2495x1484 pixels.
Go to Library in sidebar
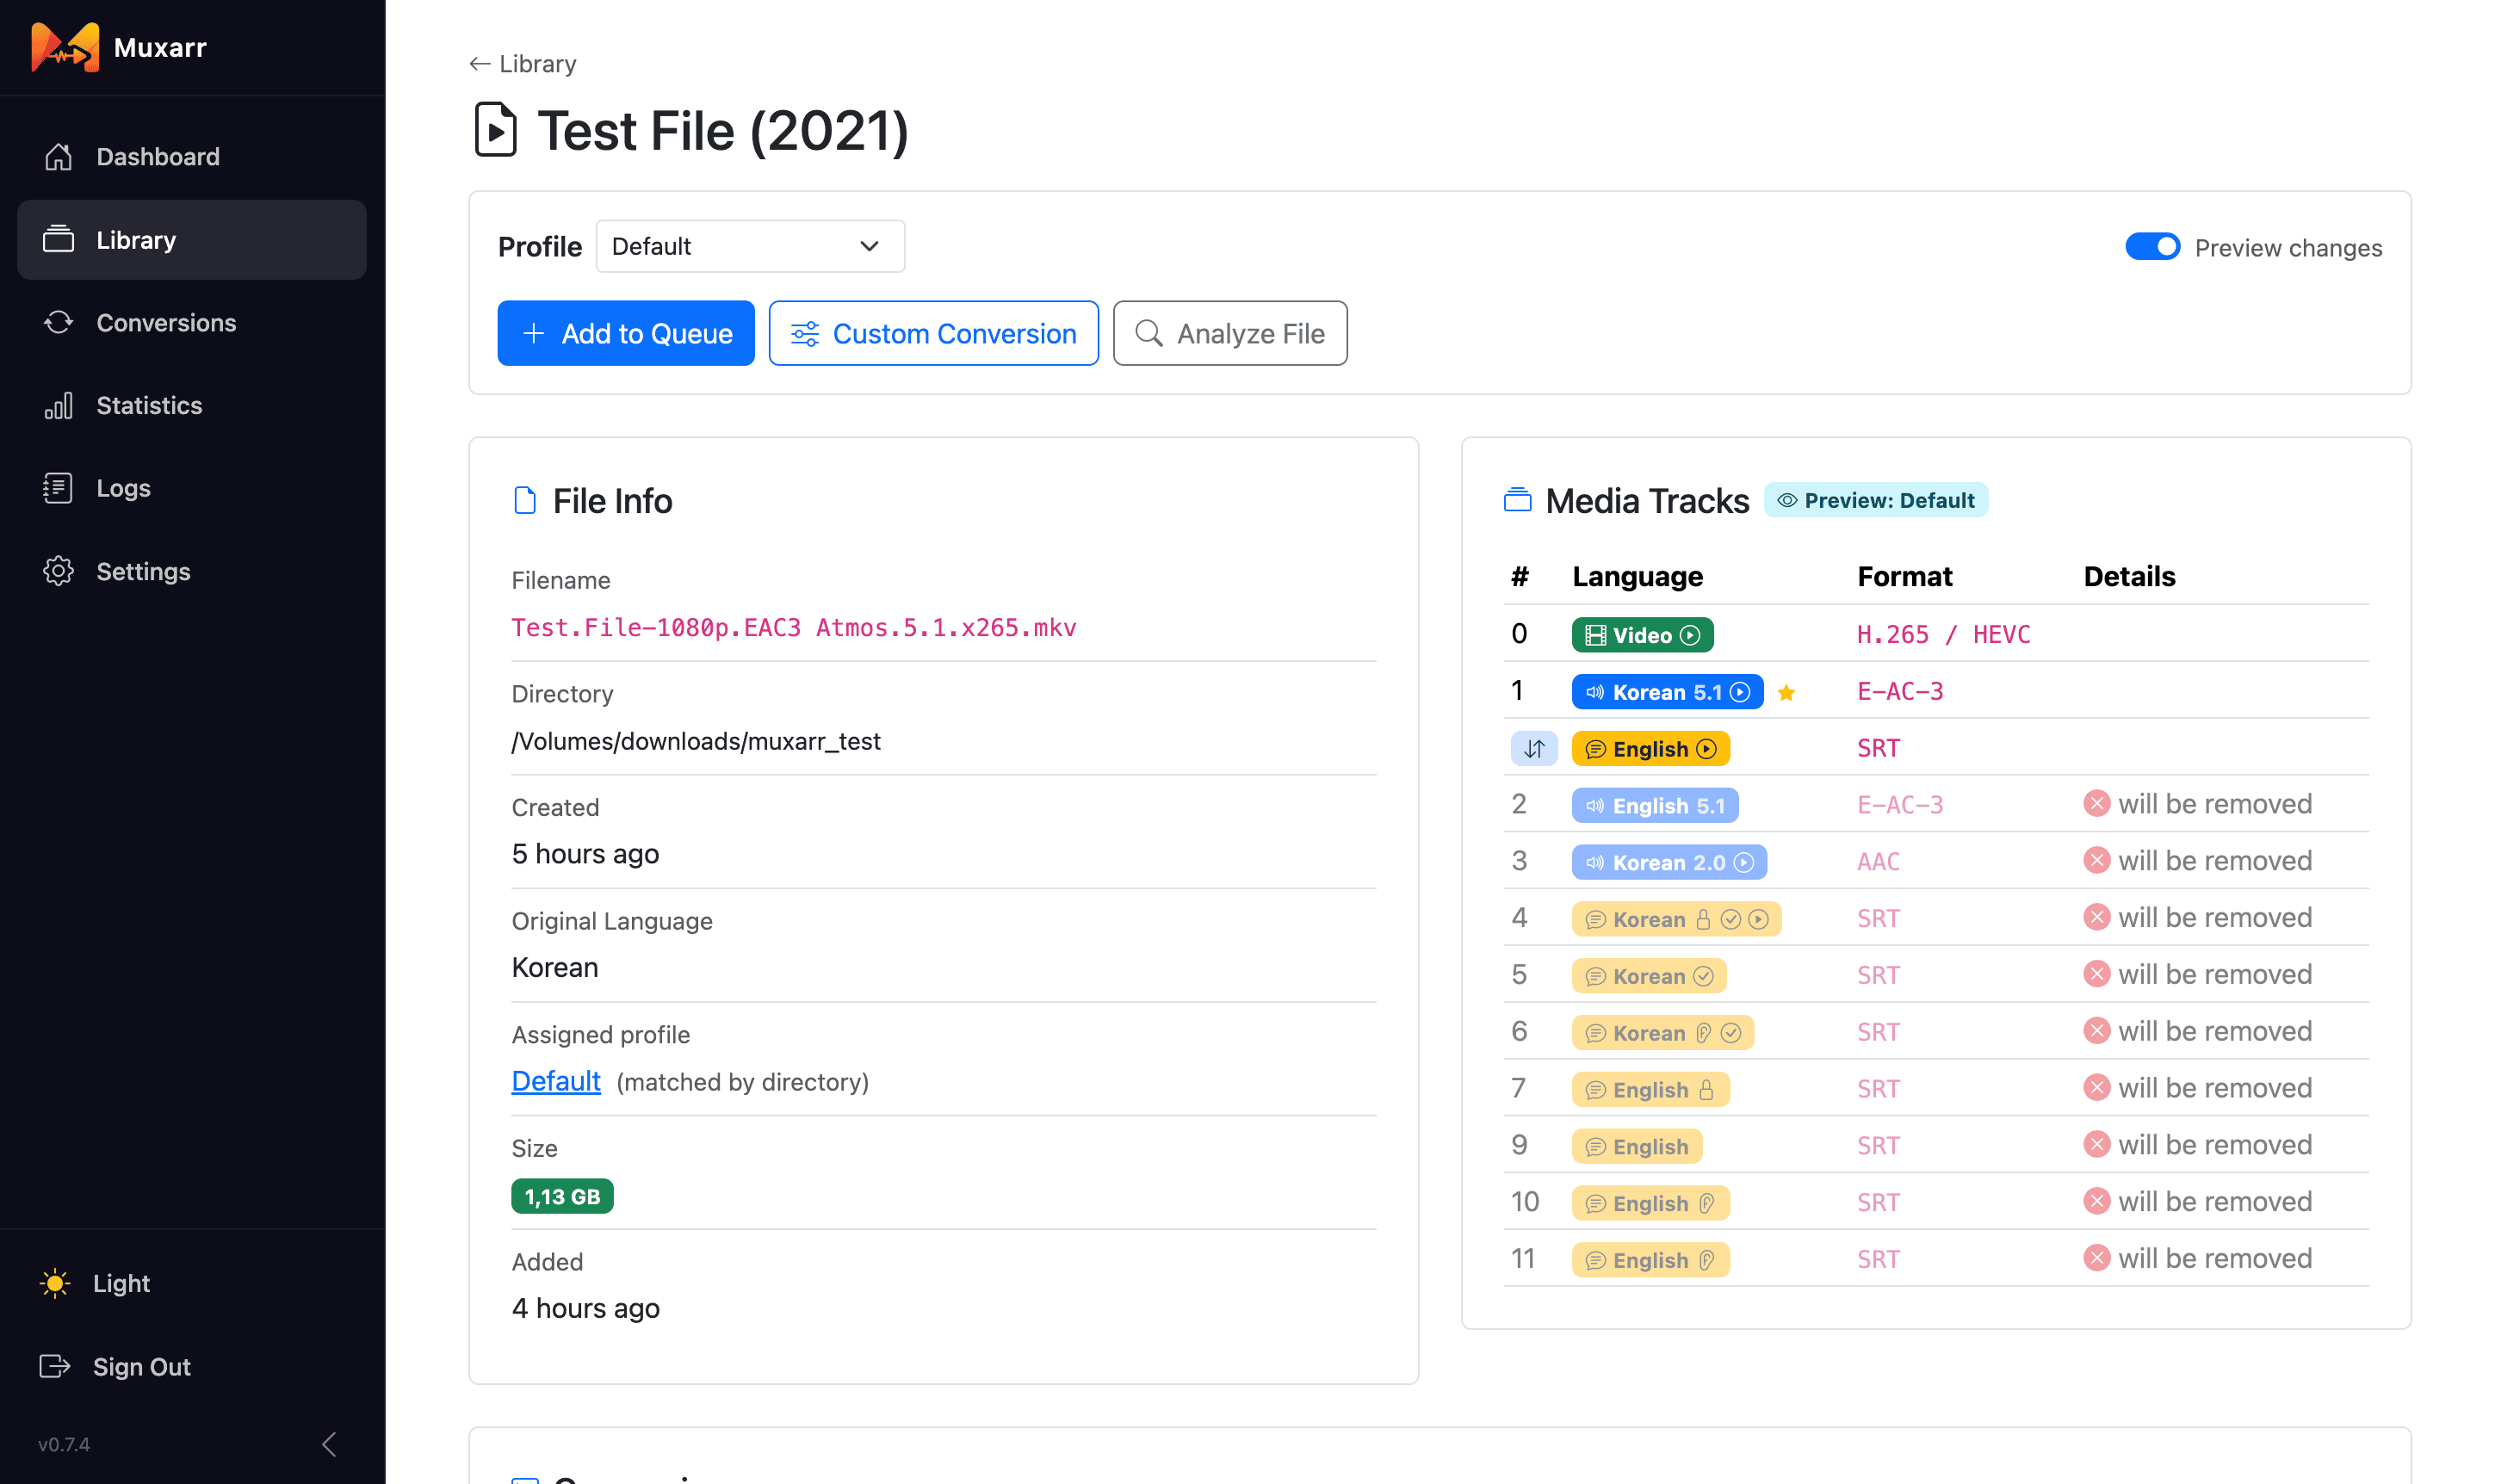click(192, 240)
